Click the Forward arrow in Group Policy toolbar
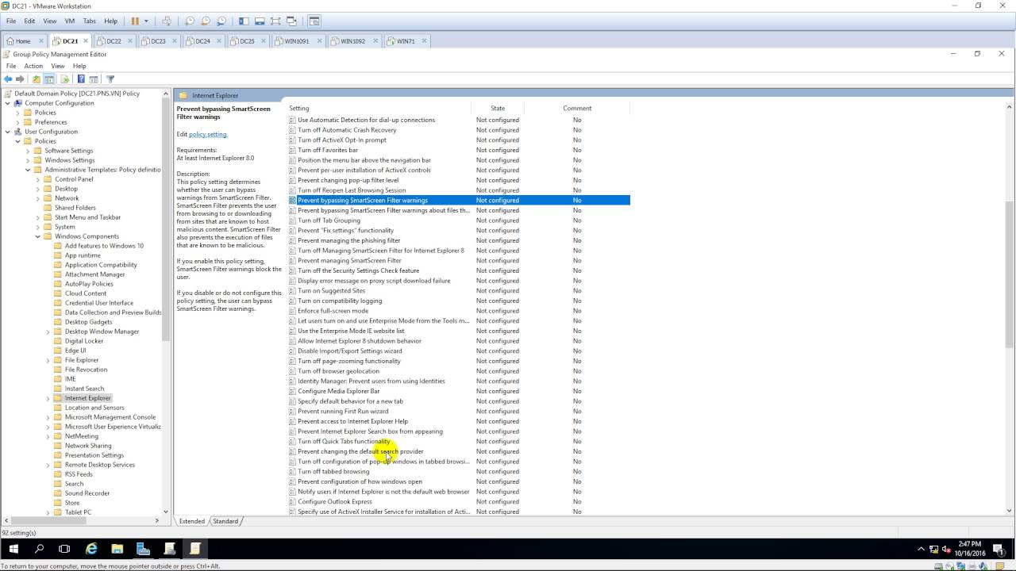This screenshot has height=571, width=1016. [x=20, y=79]
